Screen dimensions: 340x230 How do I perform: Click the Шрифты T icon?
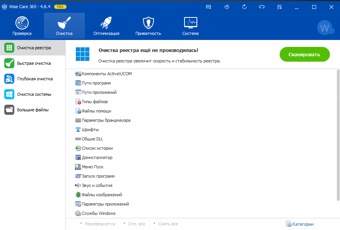point(78,130)
